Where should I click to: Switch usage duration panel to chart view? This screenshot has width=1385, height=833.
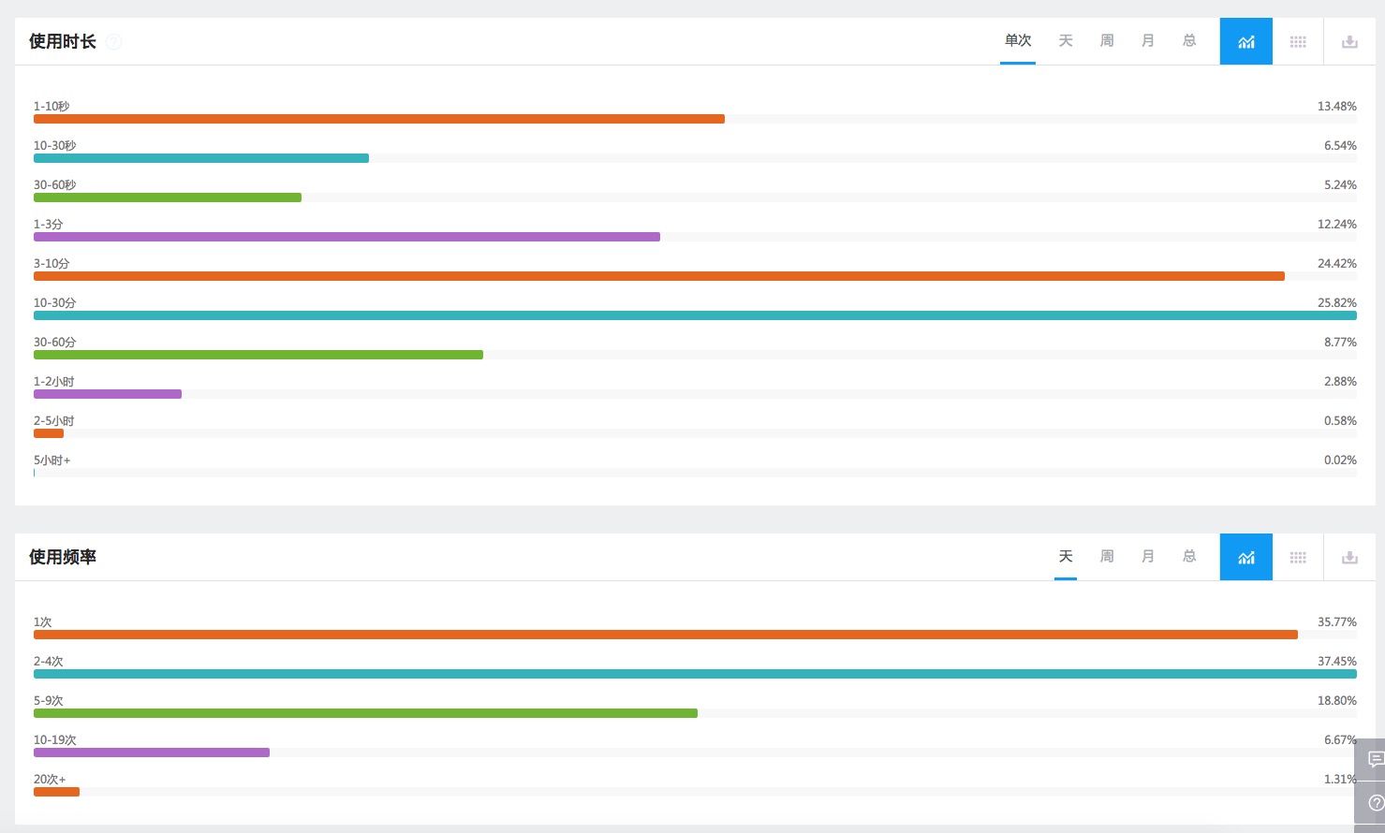pos(1245,41)
